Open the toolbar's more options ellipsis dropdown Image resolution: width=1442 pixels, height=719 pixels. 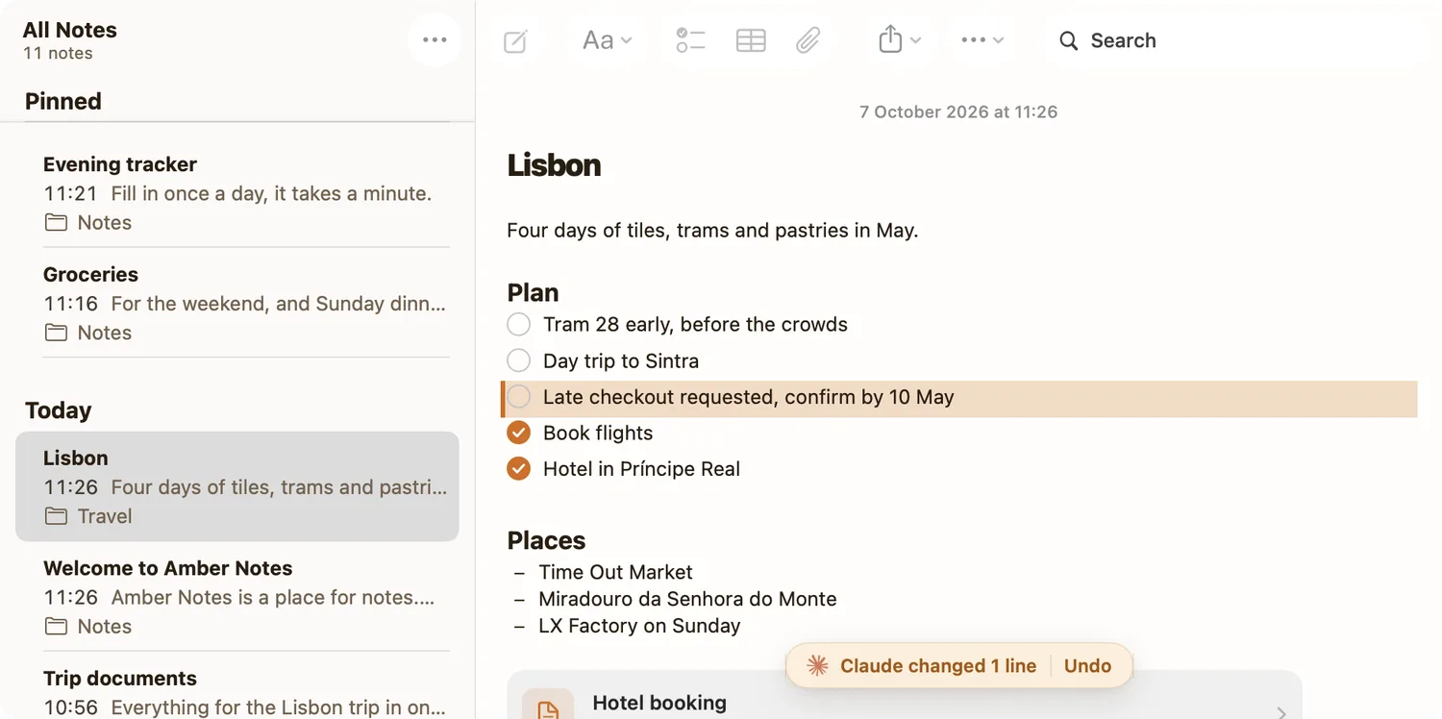982,40
